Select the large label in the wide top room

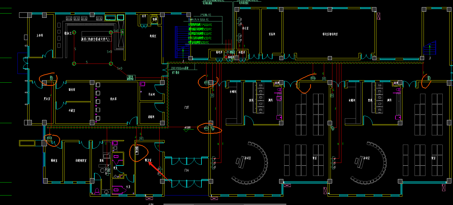tap(330, 34)
